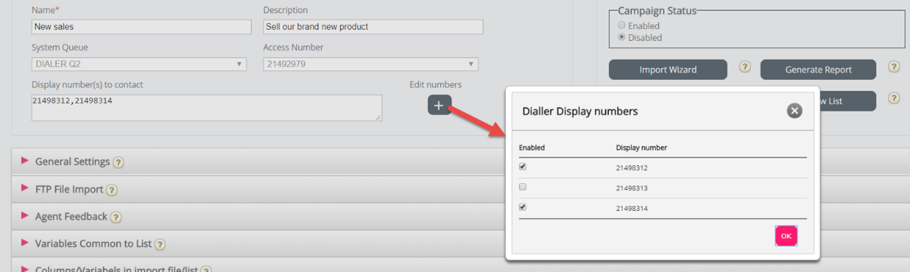Click the campaign Name input field

click(x=141, y=27)
